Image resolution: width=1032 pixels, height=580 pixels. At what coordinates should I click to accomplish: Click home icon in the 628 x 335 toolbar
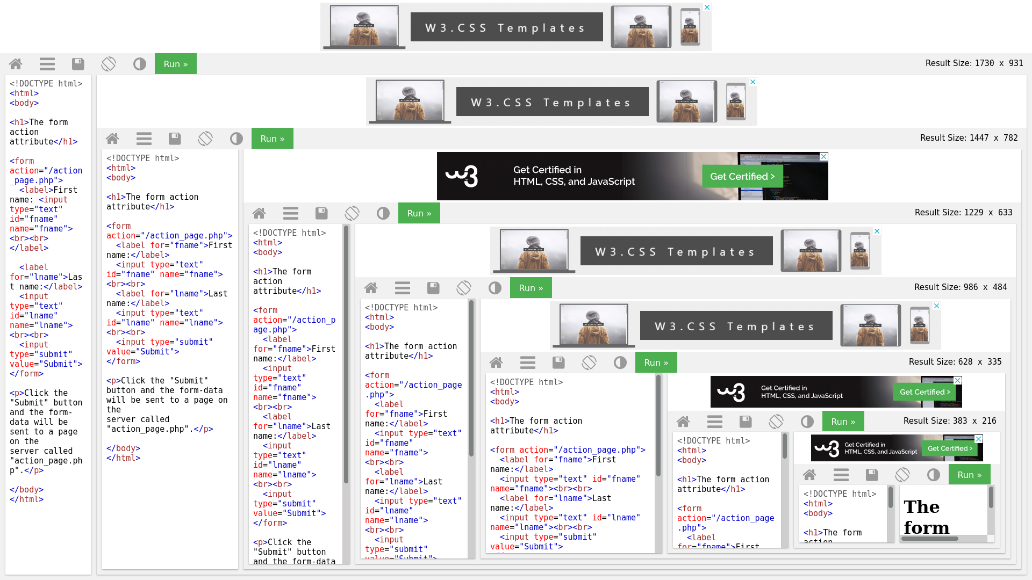[496, 363]
